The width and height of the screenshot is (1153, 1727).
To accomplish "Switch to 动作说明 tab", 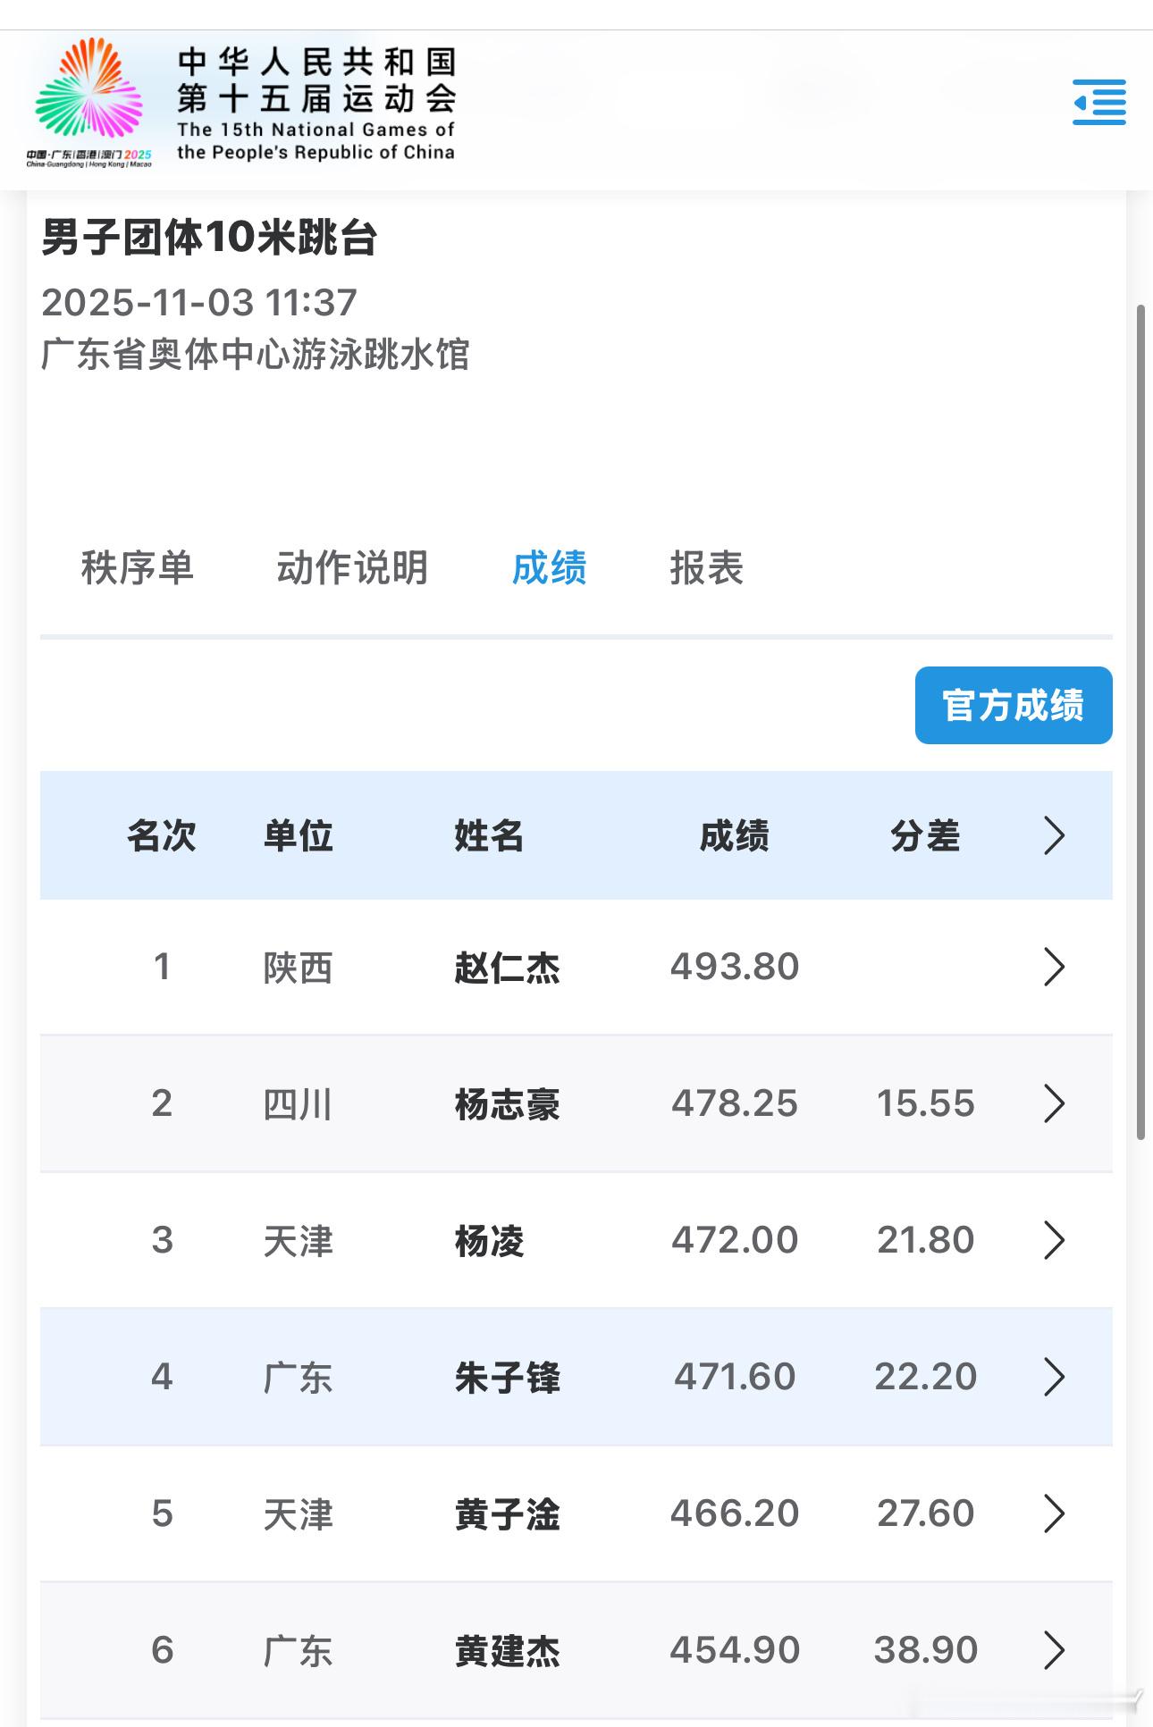I will (x=352, y=568).
